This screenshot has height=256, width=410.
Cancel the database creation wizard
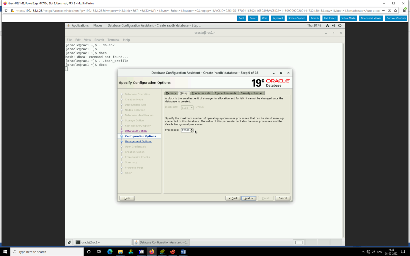pos(283,198)
